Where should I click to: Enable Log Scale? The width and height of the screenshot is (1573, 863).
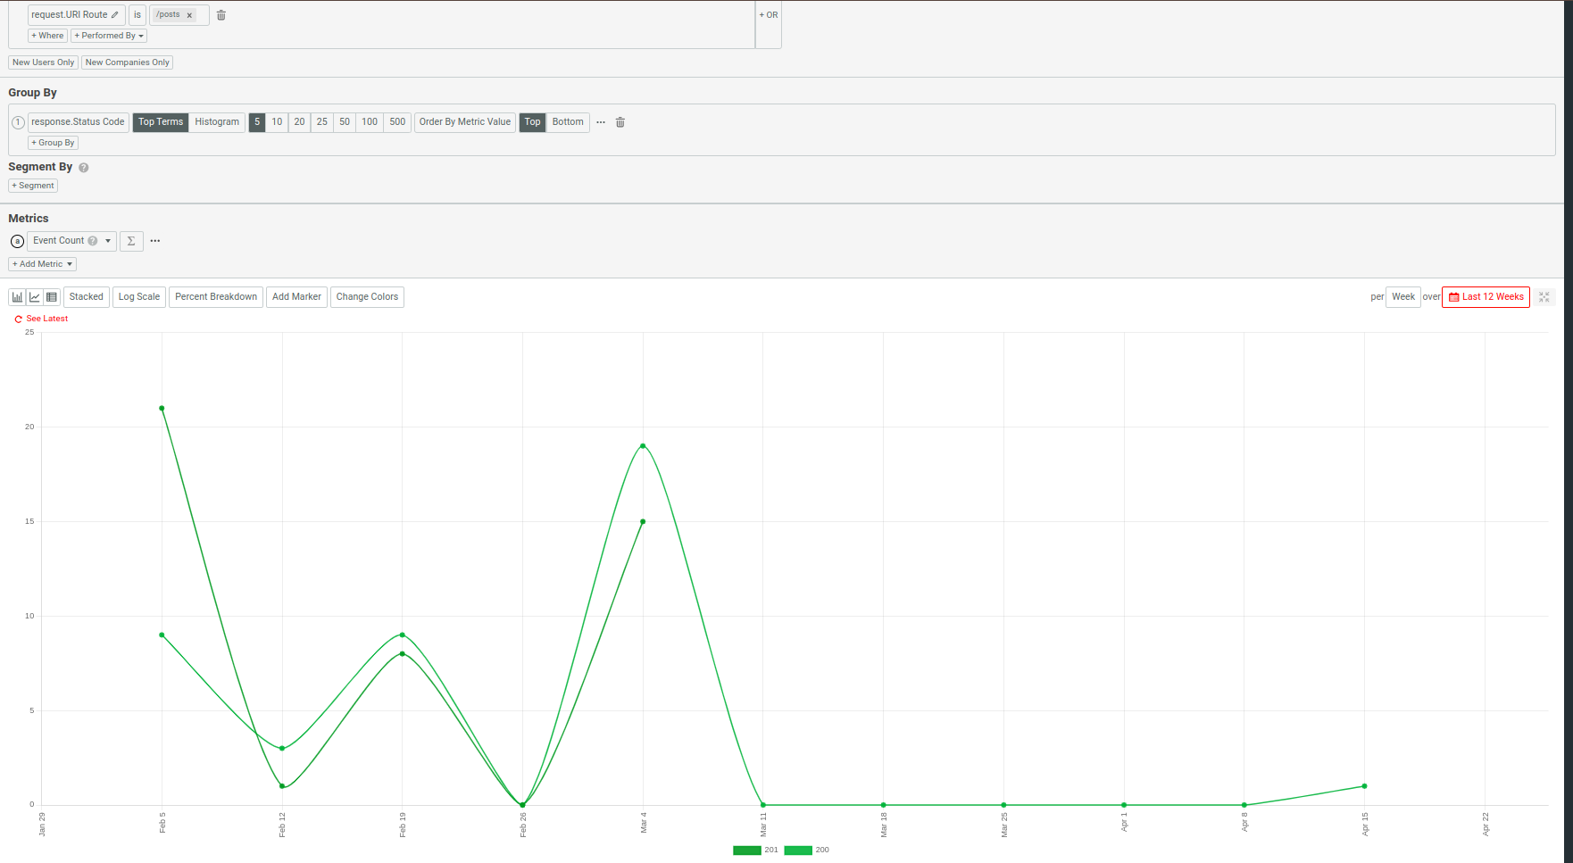click(x=138, y=296)
